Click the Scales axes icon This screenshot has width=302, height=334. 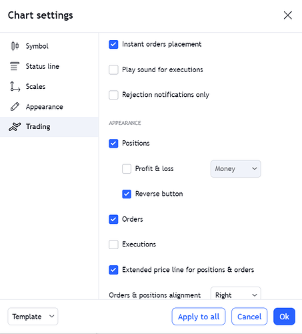click(15, 86)
